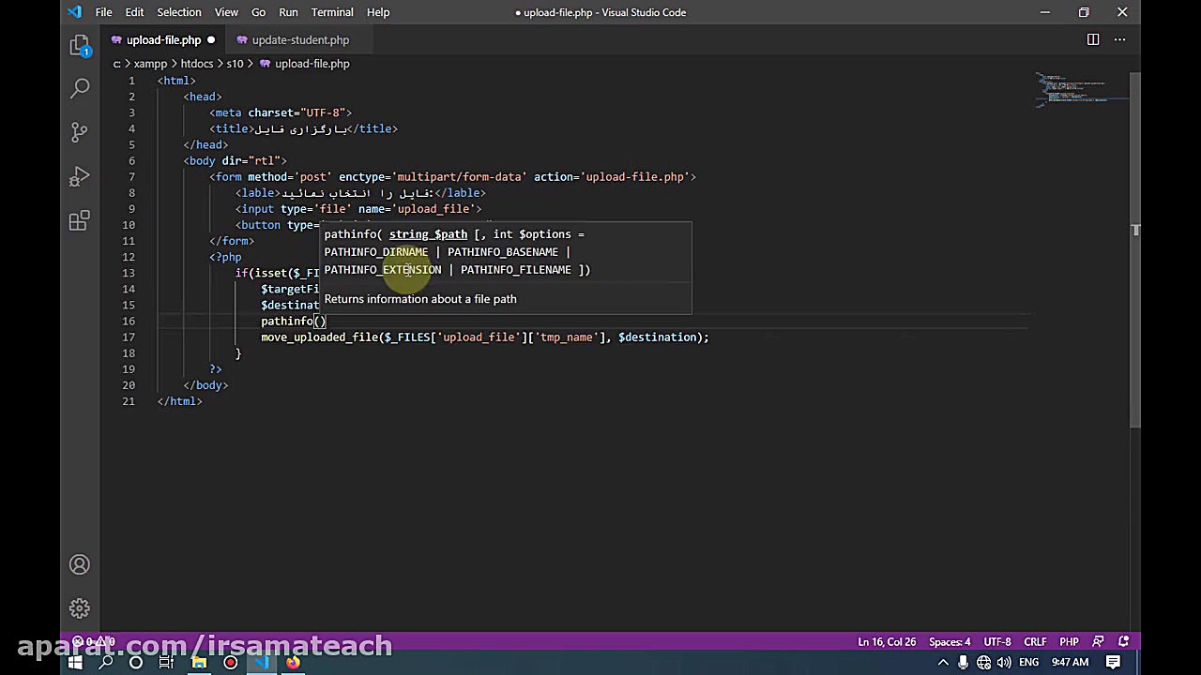Switch to update-student.php tab
Image resolution: width=1201 pixels, height=675 pixels.
(300, 40)
